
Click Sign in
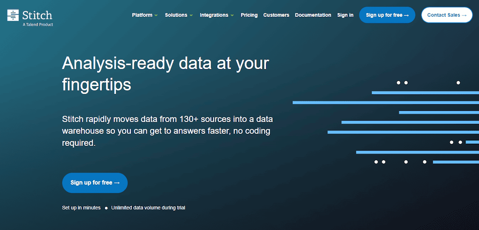(x=345, y=15)
